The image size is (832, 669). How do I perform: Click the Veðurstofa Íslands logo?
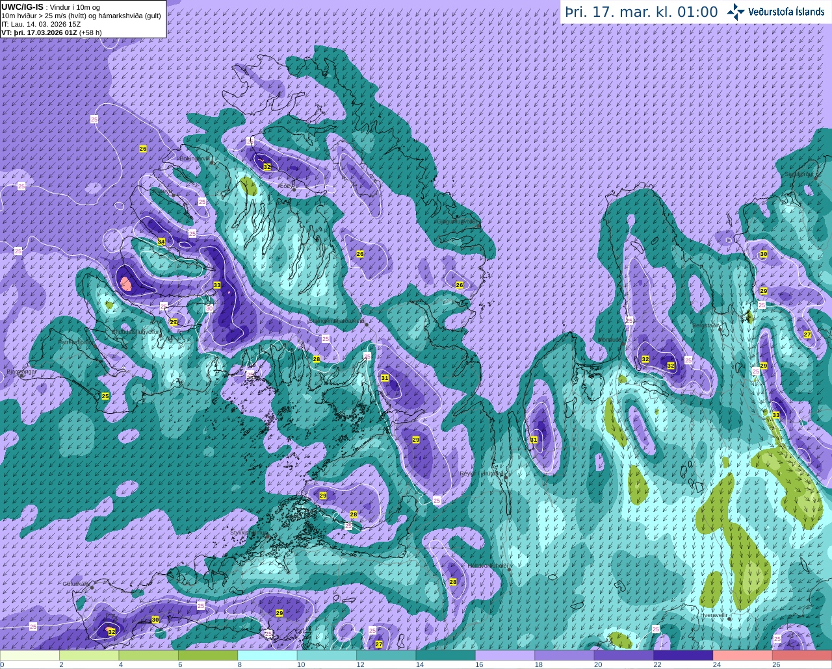pos(775,12)
